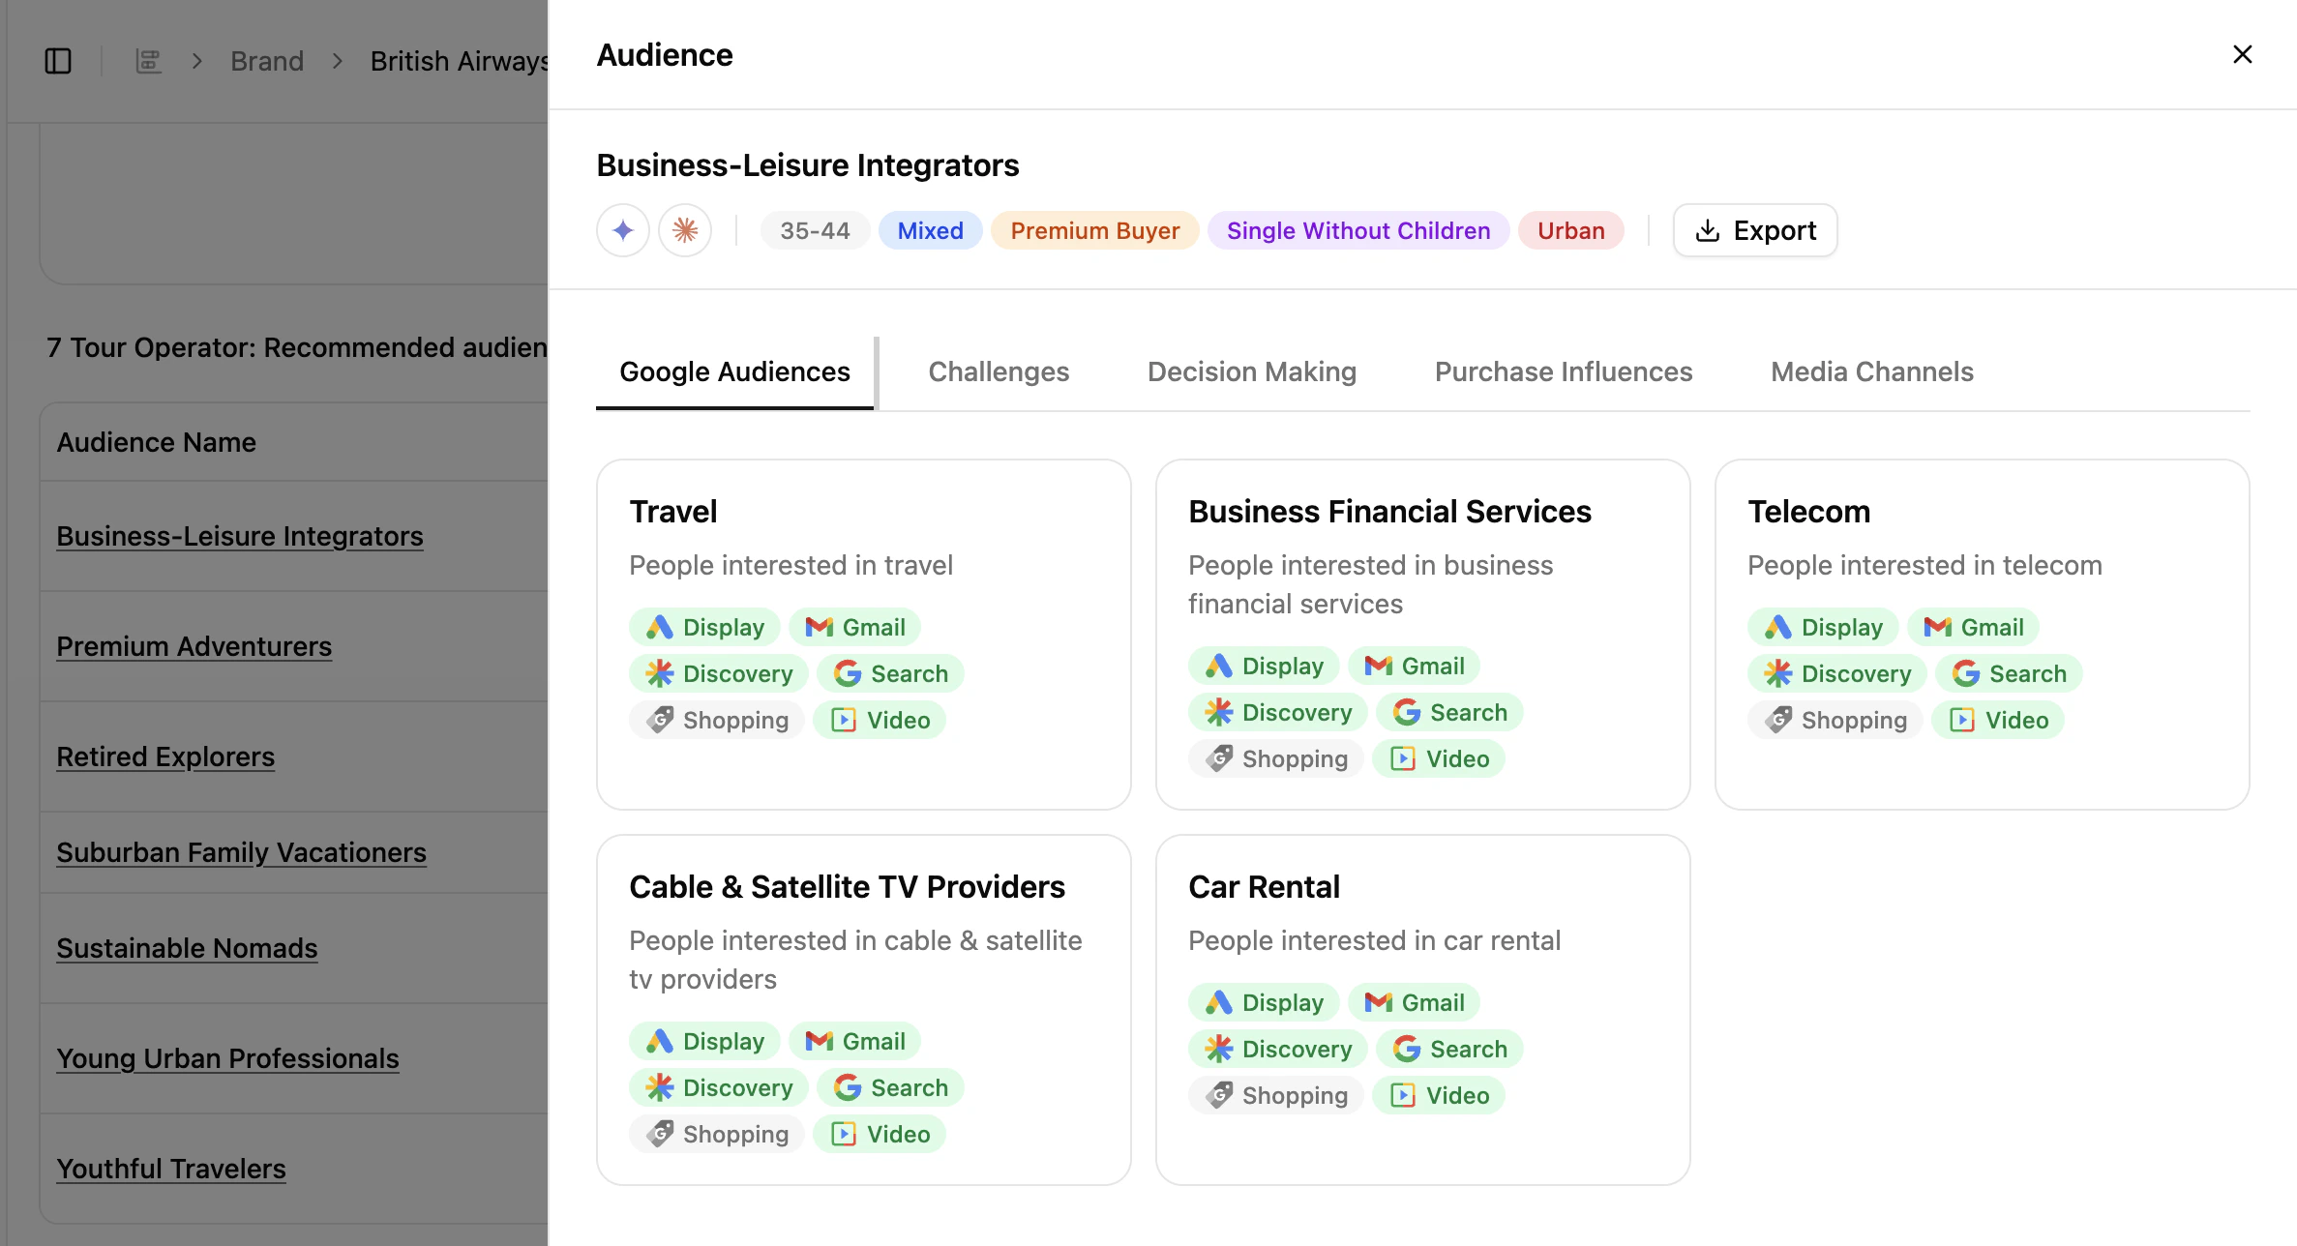This screenshot has width=2297, height=1246.
Task: Select the Single Without Children tag
Action: [x=1358, y=230]
